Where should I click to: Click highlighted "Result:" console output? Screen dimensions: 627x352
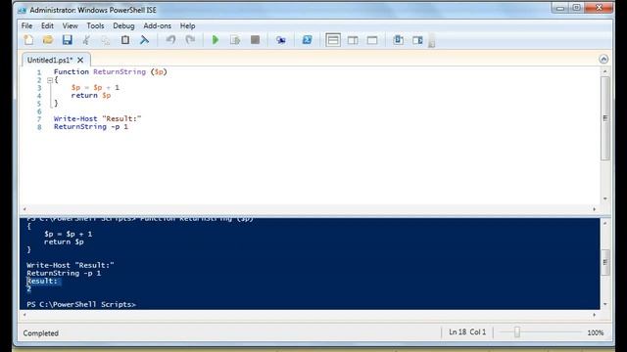(43, 281)
